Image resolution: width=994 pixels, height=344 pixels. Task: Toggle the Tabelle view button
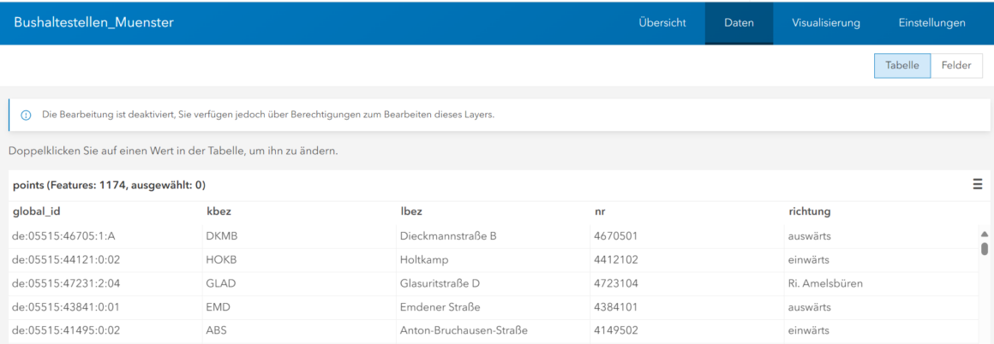[x=902, y=66]
